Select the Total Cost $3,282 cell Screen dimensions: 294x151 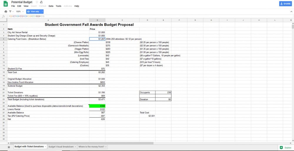[97, 72]
